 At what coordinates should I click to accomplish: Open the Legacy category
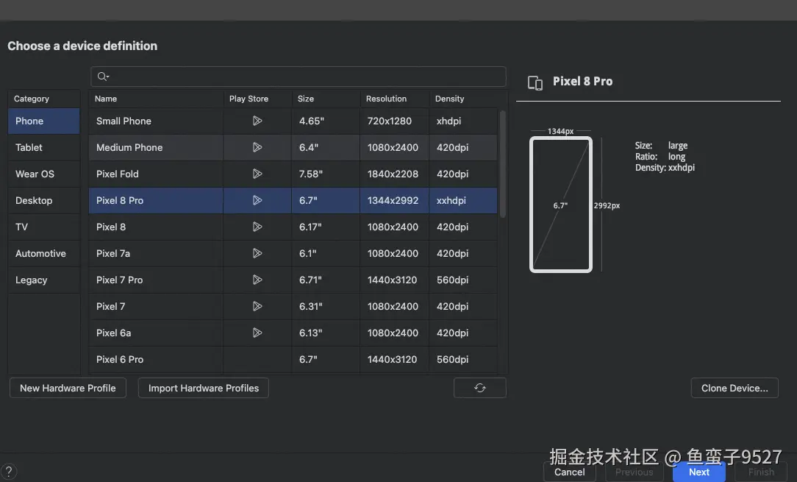(43, 280)
